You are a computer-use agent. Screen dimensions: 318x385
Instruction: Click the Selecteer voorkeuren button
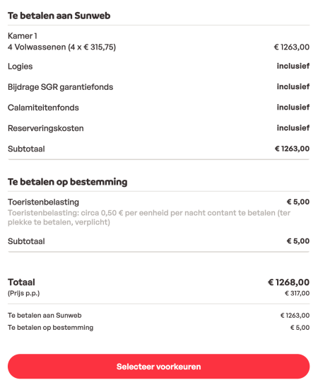point(158,367)
